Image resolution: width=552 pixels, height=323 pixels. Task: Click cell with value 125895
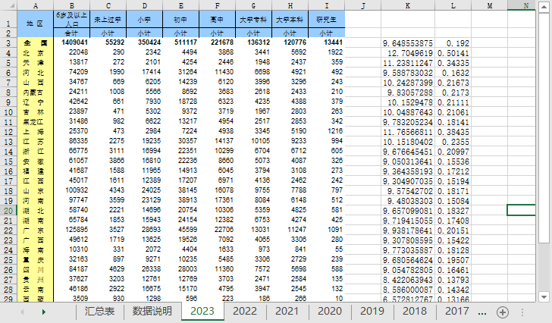72,230
